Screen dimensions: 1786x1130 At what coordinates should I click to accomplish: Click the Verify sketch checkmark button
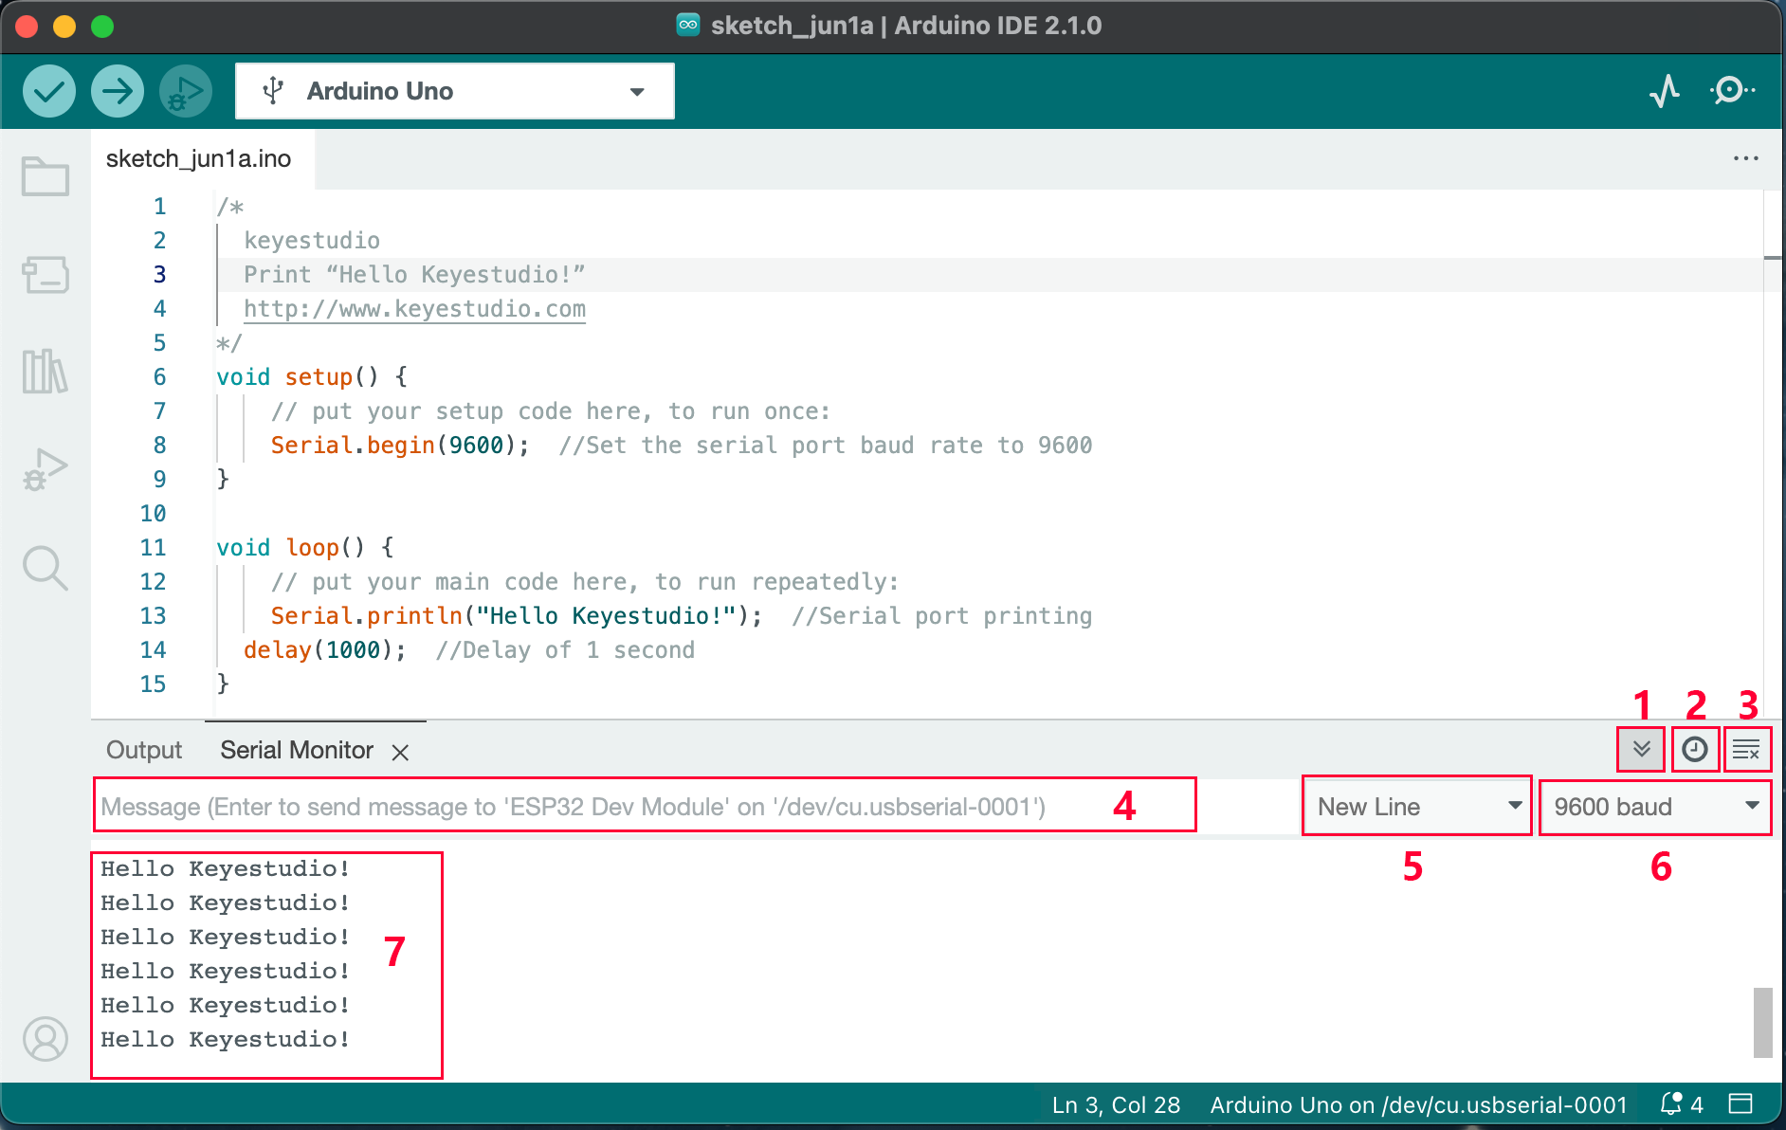tap(49, 91)
